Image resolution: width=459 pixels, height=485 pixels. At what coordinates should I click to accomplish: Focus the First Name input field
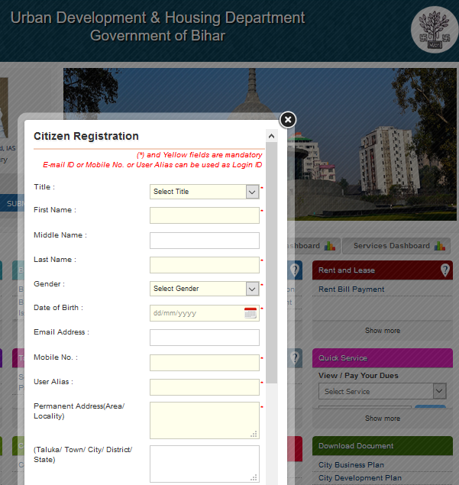(204, 215)
